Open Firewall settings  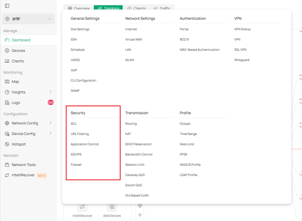pyautogui.click(x=76, y=164)
